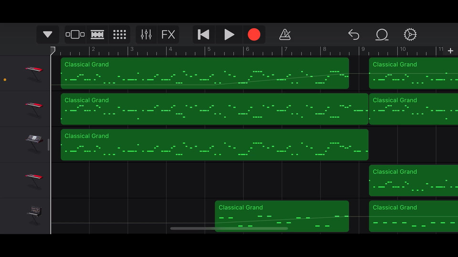
Task: Toggle the metronome
Action: [x=285, y=35]
